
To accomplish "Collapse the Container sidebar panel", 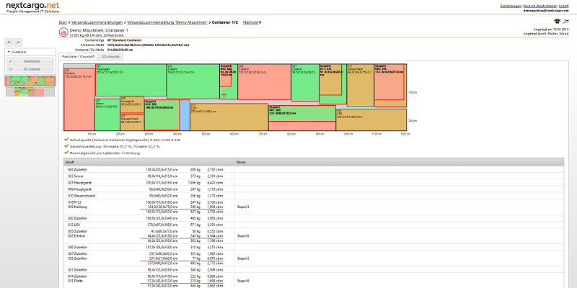I will point(9,52).
